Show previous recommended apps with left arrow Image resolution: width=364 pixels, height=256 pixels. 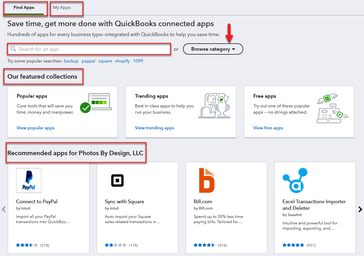coord(4,209)
